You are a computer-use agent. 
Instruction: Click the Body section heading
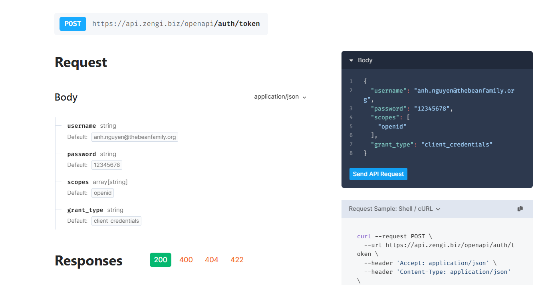[66, 97]
